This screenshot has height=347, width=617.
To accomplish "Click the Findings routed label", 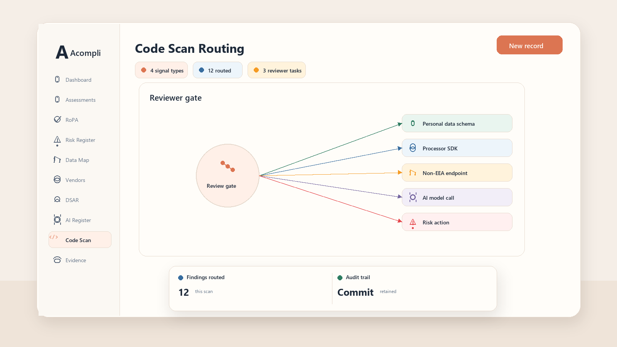I will [206, 277].
